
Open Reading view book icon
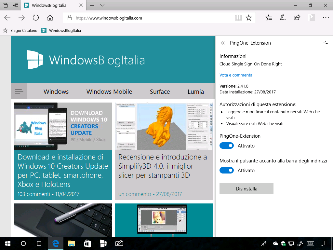coord(238,18)
